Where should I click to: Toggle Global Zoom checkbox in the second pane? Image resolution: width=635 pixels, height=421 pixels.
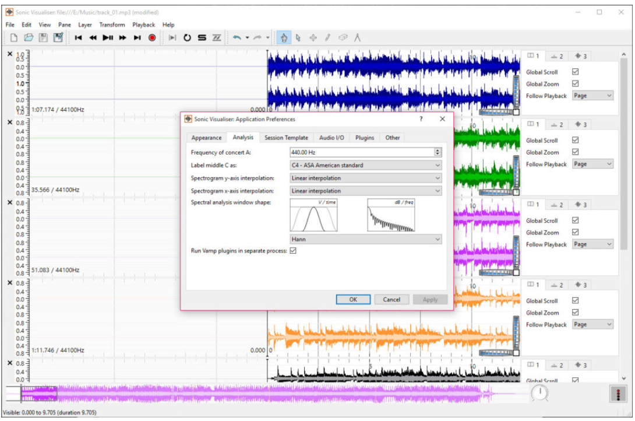pos(576,152)
